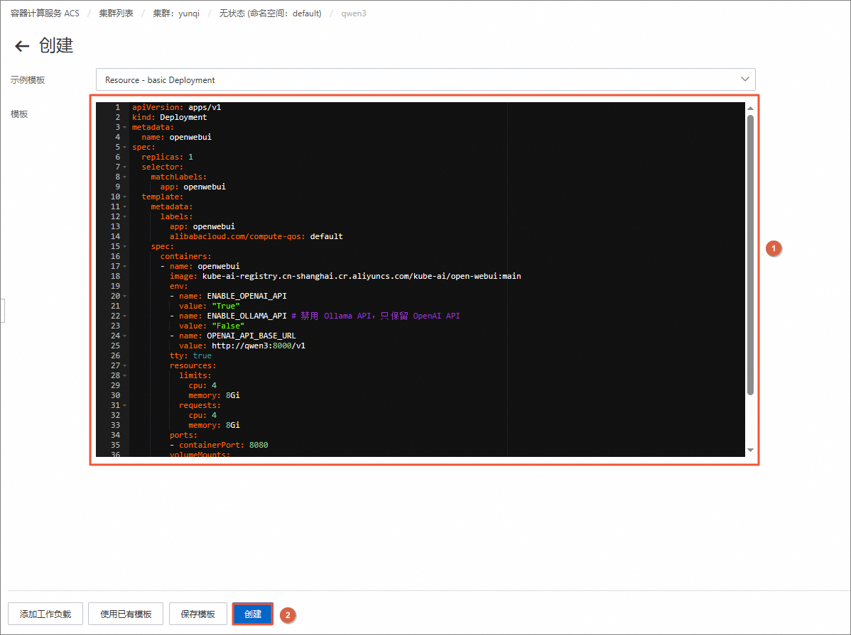Collapse fold arrow at line 27 resources
The image size is (851, 635).
[125, 365]
